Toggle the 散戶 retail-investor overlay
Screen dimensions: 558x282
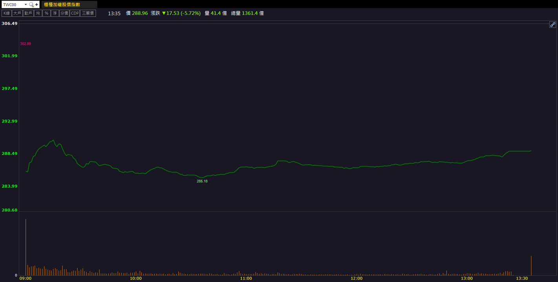pos(28,13)
